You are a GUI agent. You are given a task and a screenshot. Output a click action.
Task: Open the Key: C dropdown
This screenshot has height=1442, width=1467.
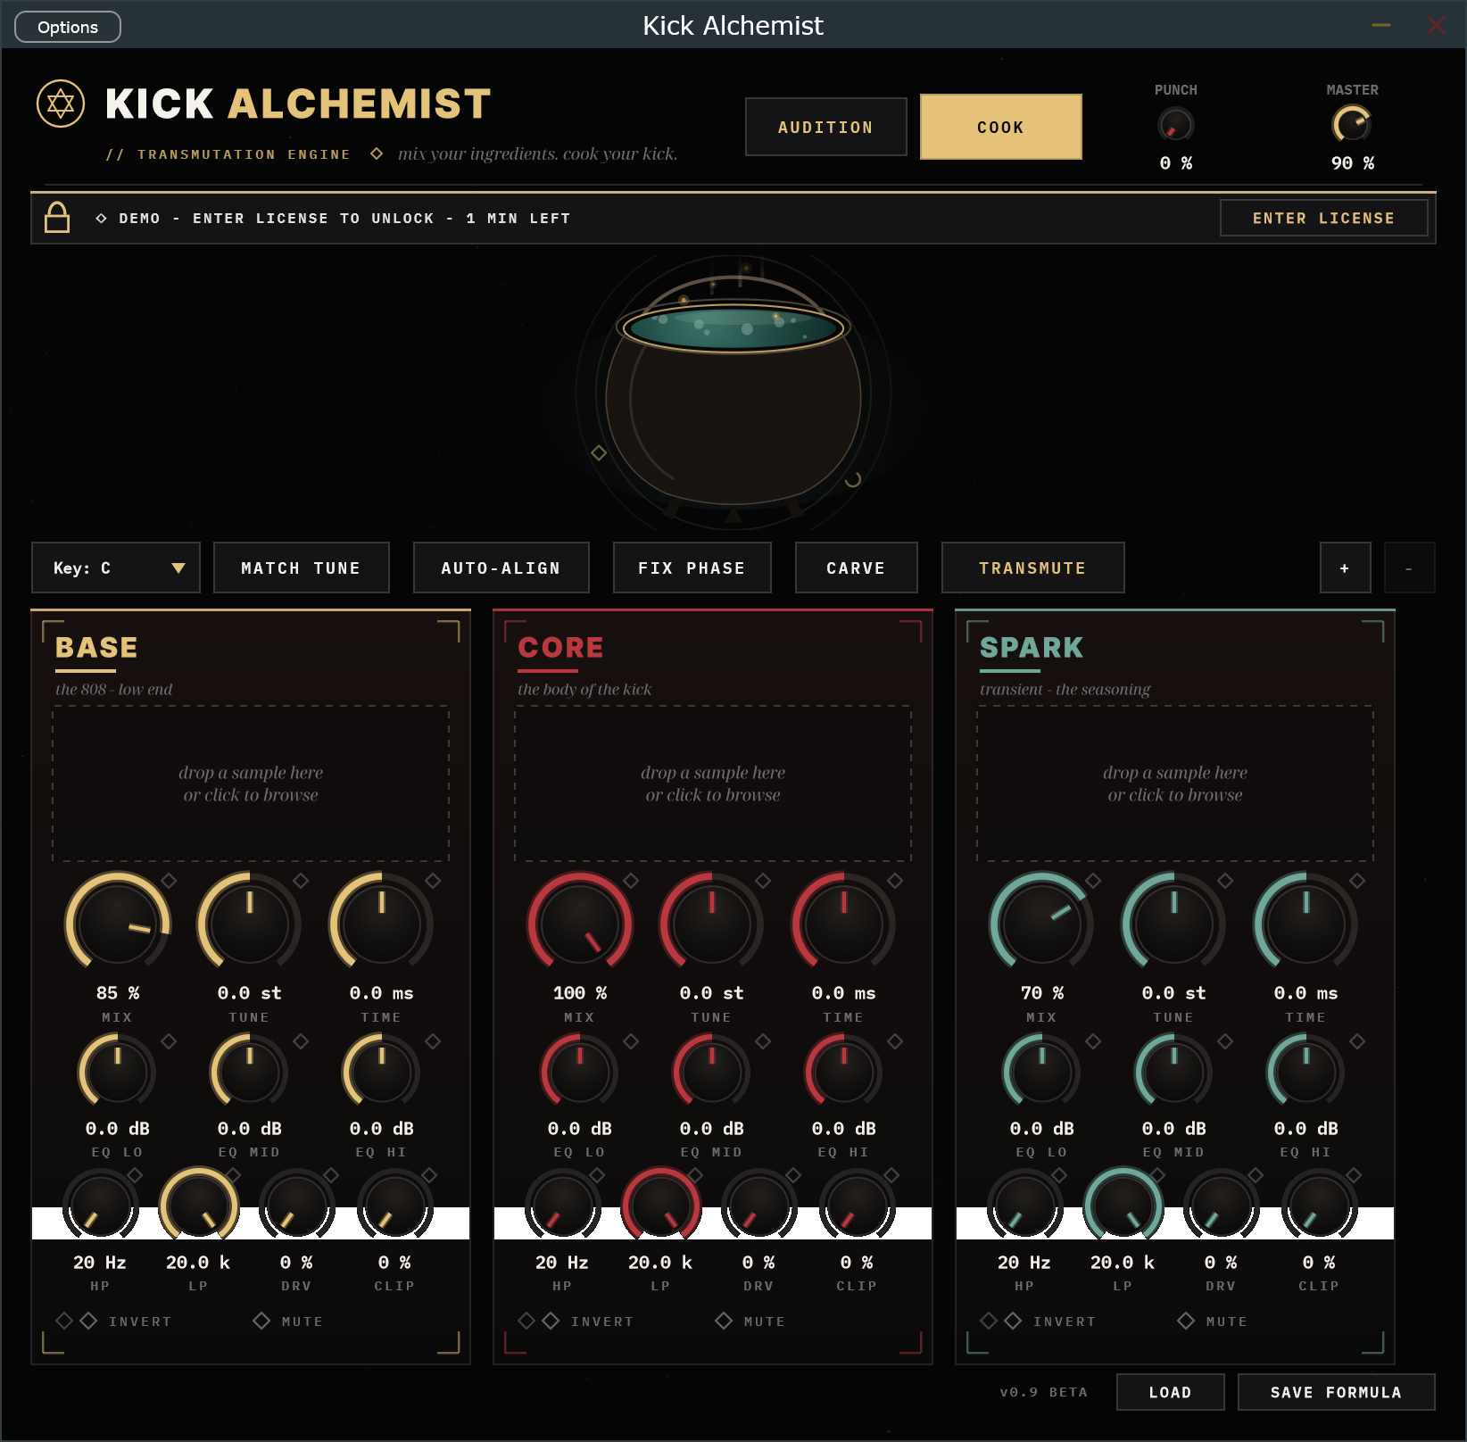116,568
